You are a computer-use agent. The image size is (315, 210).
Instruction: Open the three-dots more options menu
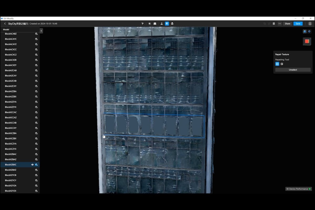280,24
